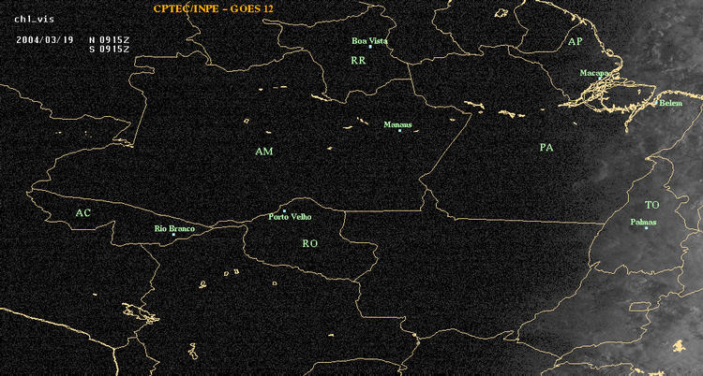Click the Belem city label
The image size is (703, 376).
point(671,104)
